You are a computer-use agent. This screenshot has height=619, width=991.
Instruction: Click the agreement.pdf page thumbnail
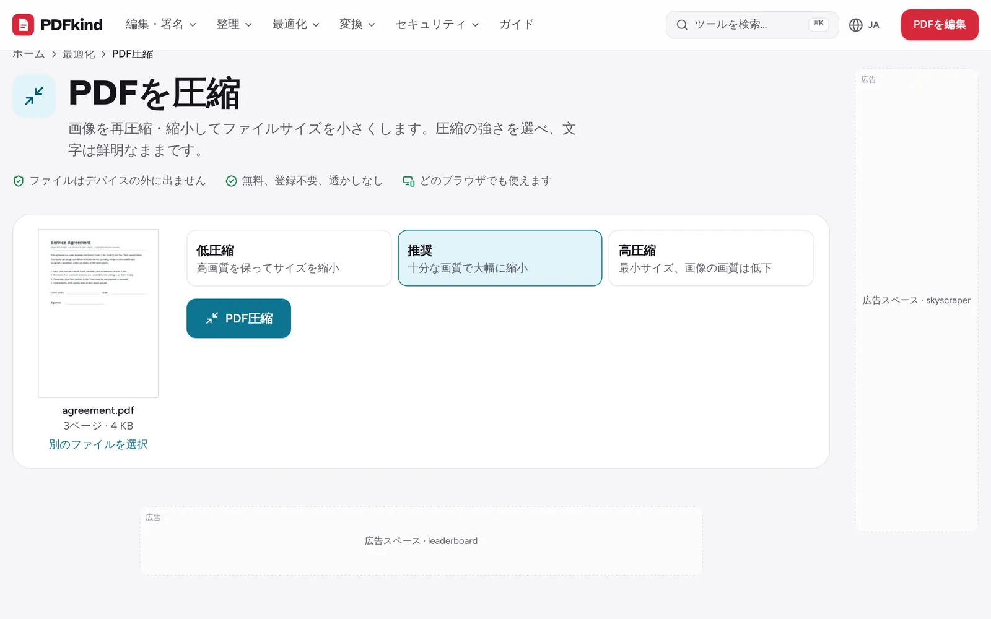[98, 313]
